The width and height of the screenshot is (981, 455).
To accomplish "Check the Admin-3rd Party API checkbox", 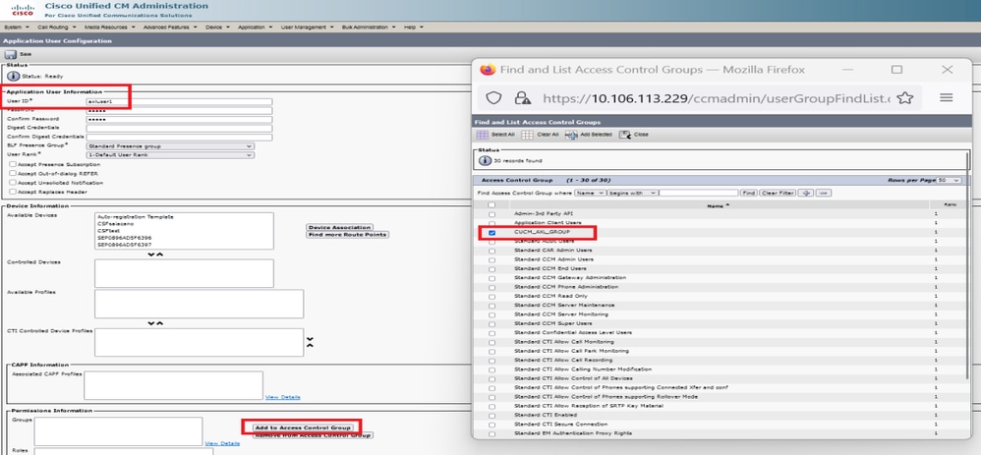I will pos(491,214).
